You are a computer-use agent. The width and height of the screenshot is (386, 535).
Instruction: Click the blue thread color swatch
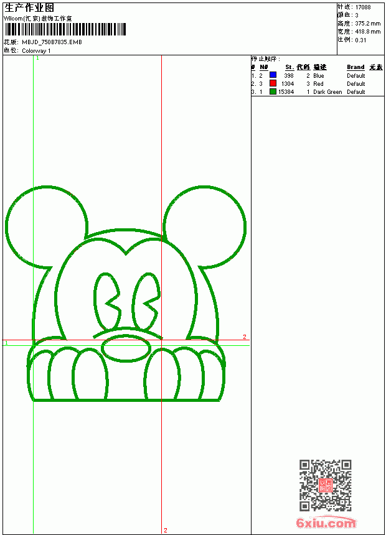(273, 75)
